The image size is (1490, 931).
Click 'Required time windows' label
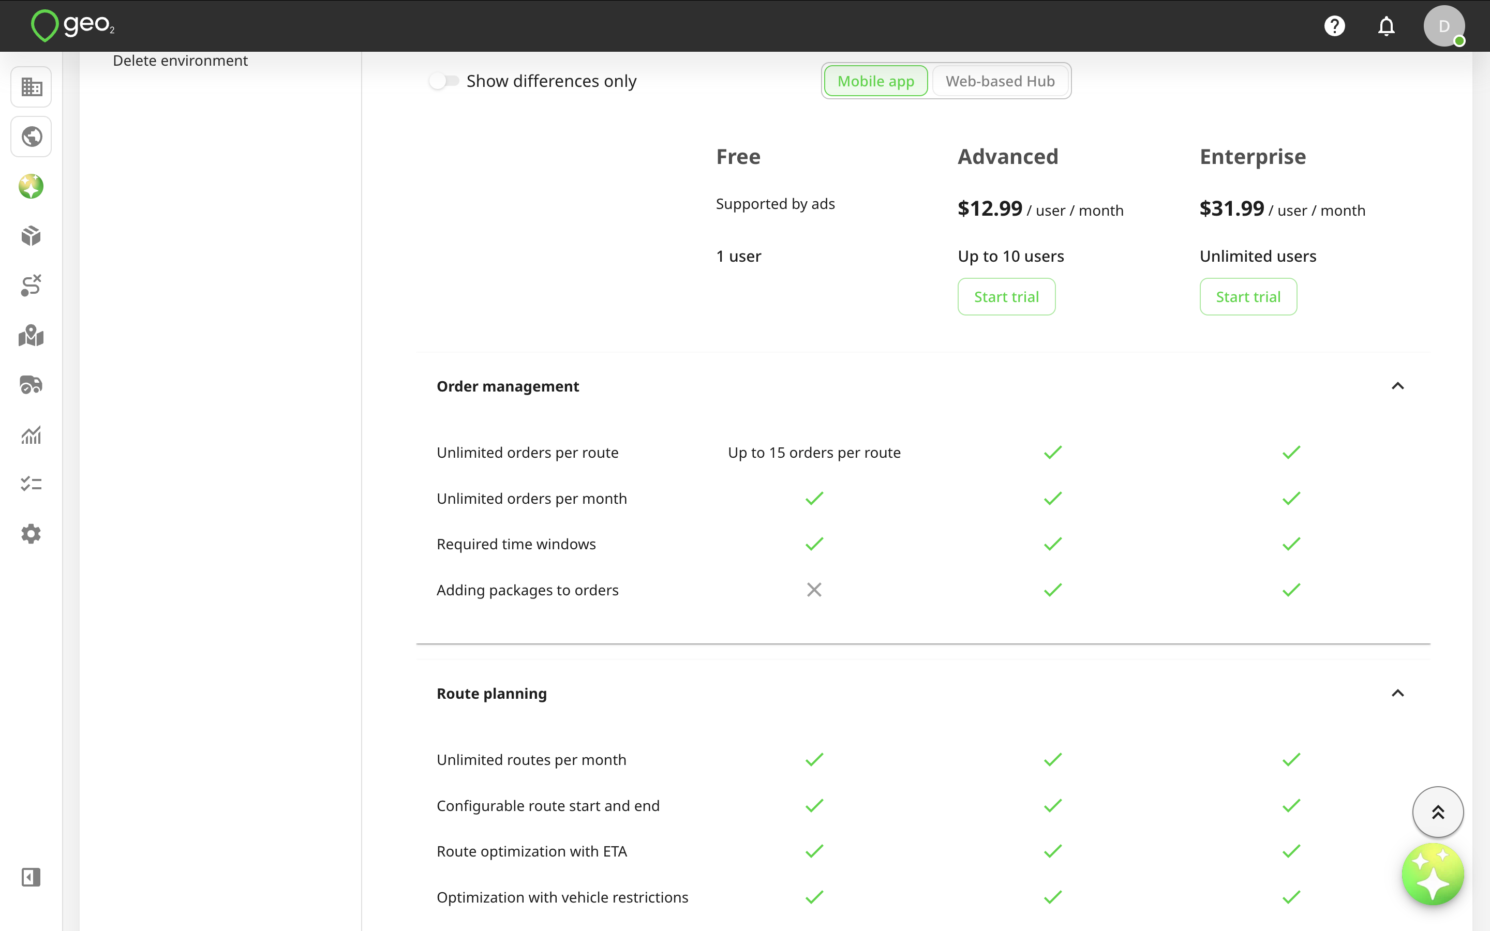point(516,544)
